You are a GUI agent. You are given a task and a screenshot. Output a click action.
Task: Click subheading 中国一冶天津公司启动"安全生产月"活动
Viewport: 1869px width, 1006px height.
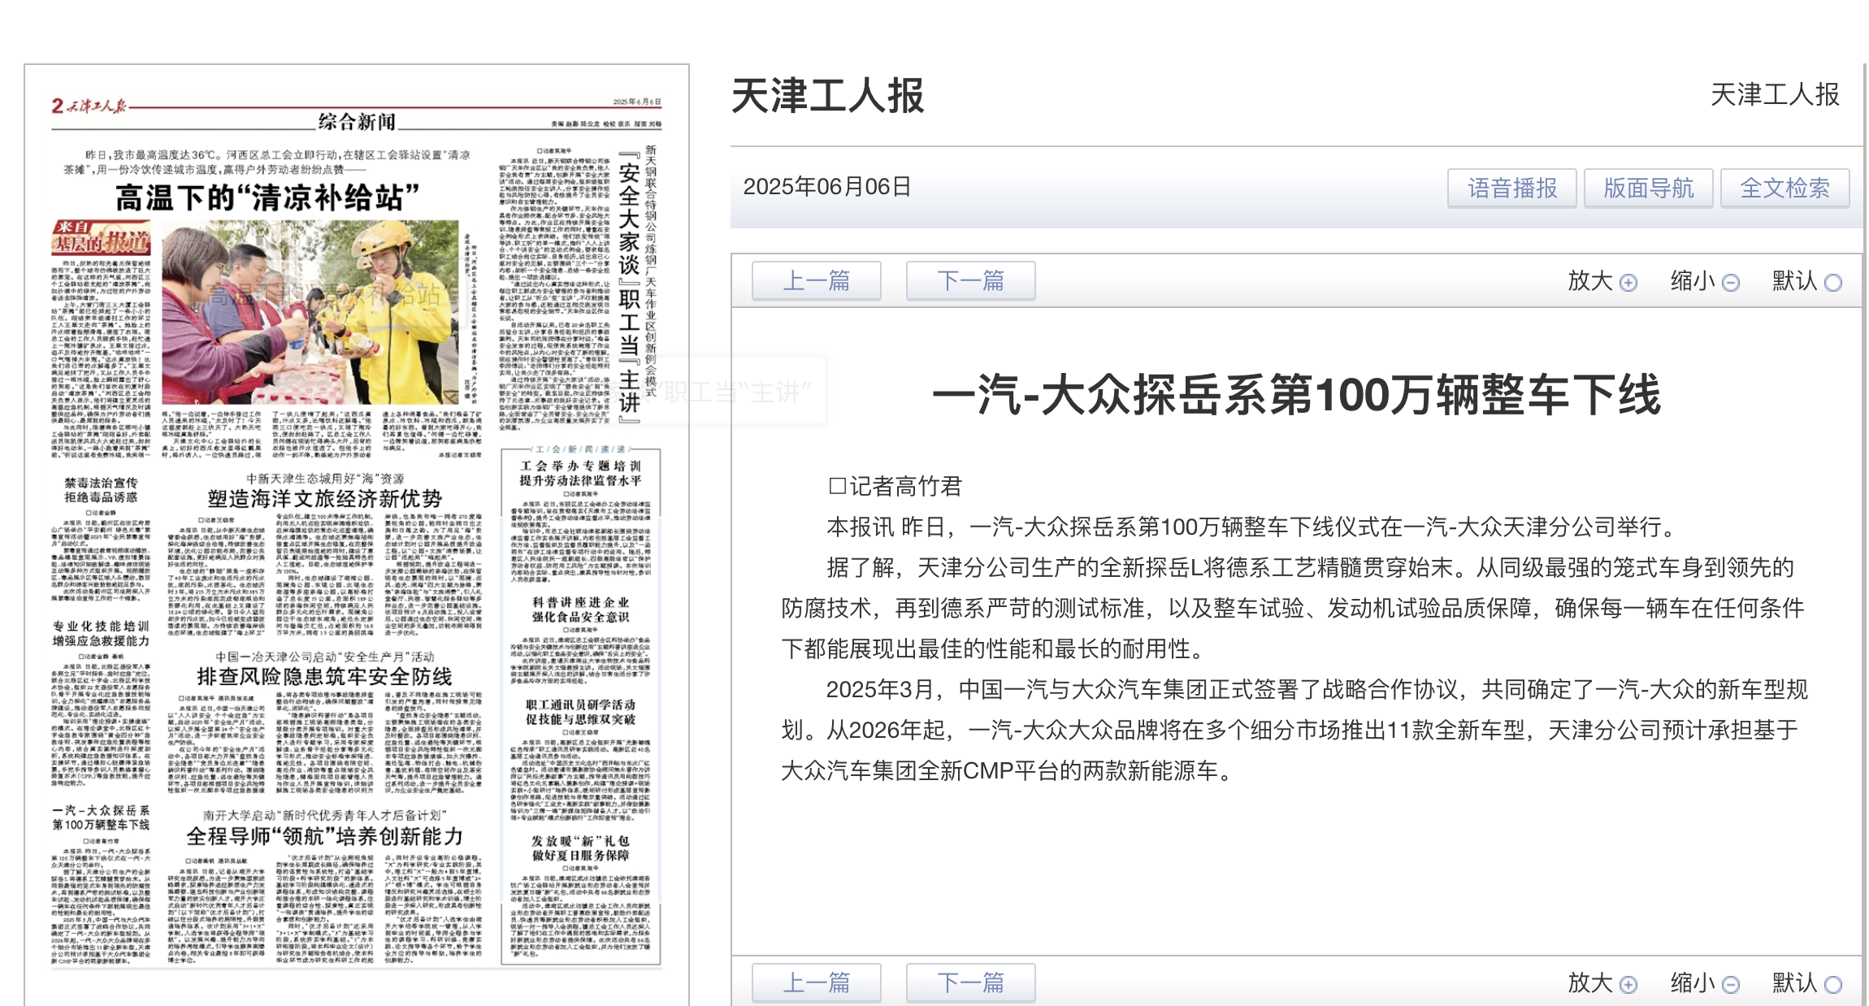click(325, 657)
